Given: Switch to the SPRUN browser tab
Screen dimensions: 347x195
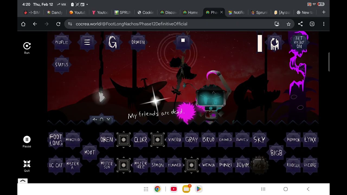Looking at the screenshot, I should coord(123,12).
